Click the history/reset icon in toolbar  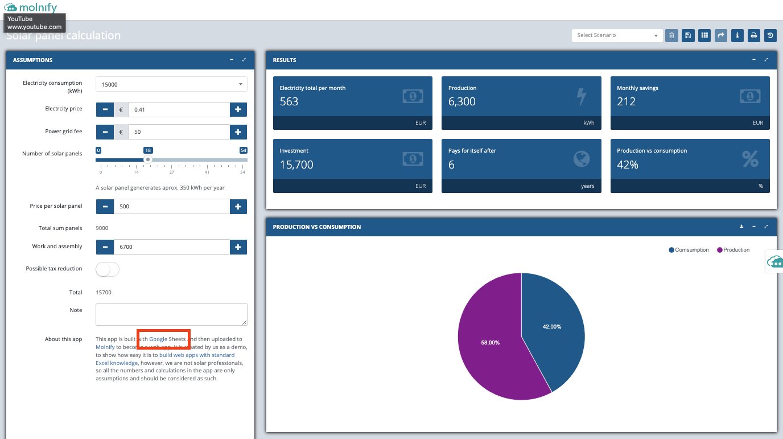coord(770,35)
